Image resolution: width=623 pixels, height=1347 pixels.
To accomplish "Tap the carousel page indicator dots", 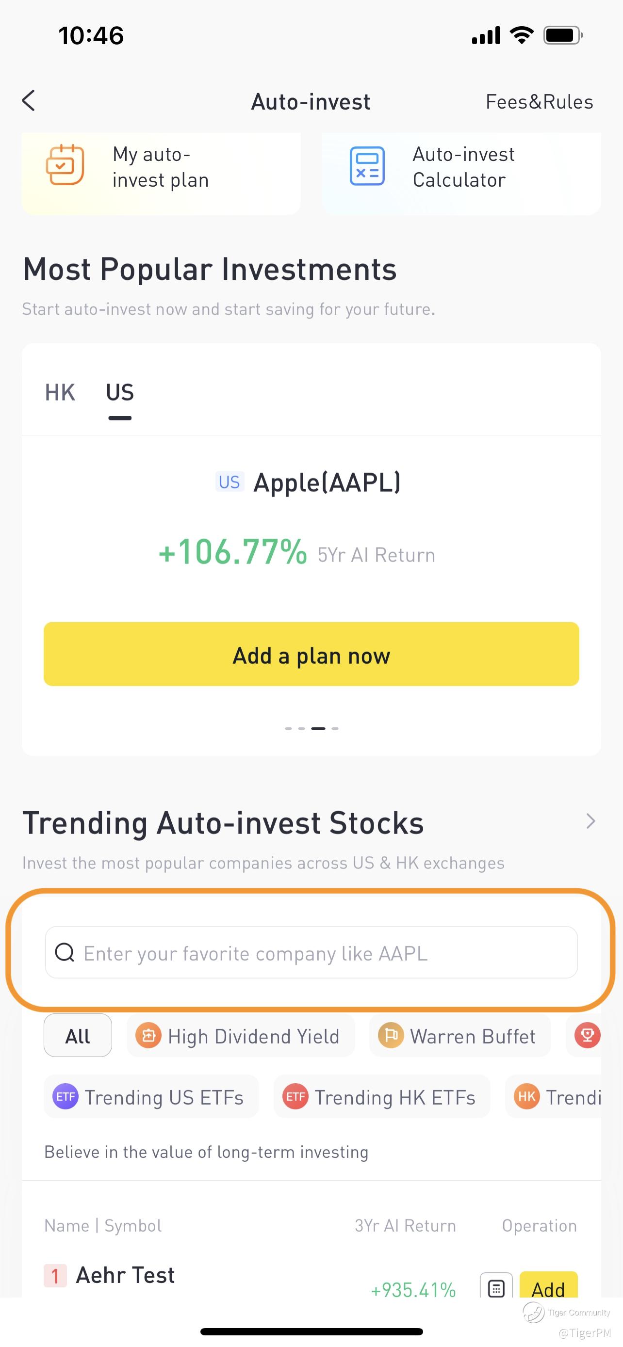I will [x=311, y=728].
